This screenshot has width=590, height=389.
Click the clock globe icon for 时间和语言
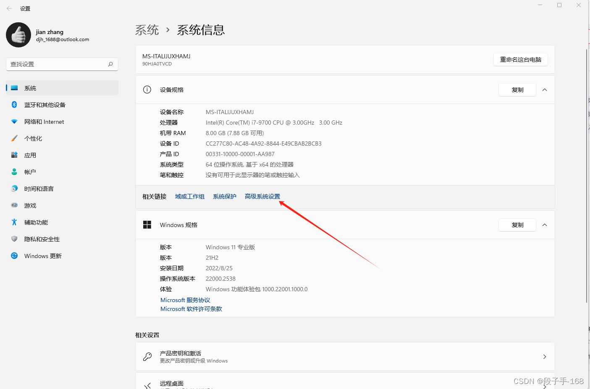[x=14, y=189]
